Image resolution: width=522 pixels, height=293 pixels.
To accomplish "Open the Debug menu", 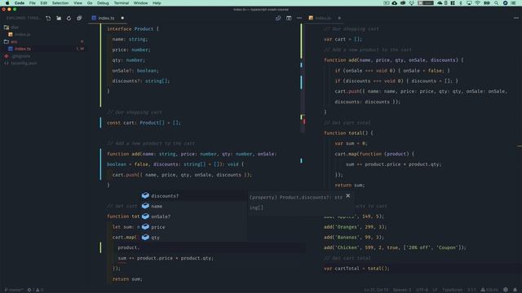I will [103, 3].
